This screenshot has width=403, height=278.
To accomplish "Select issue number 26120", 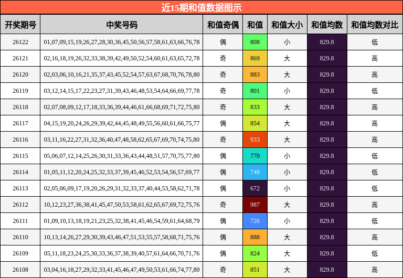I will tap(20, 74).
